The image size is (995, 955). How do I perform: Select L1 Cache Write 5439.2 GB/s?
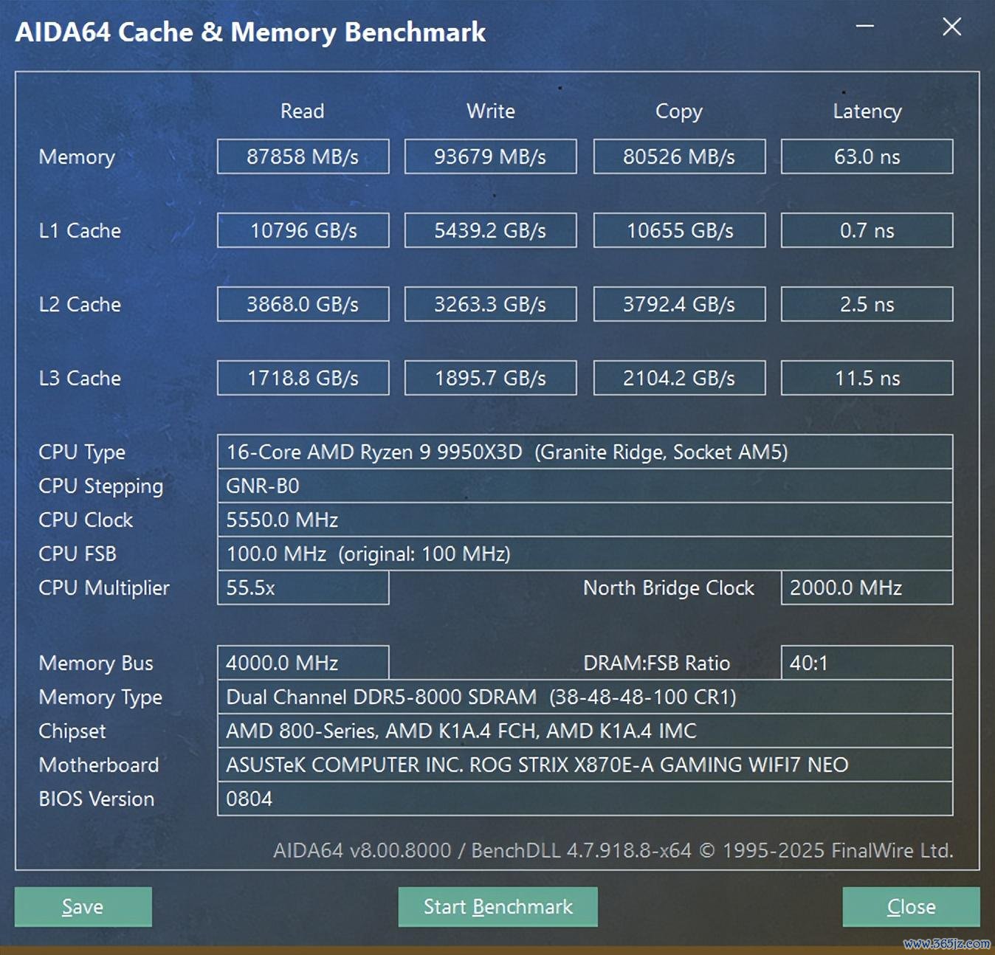[490, 230]
